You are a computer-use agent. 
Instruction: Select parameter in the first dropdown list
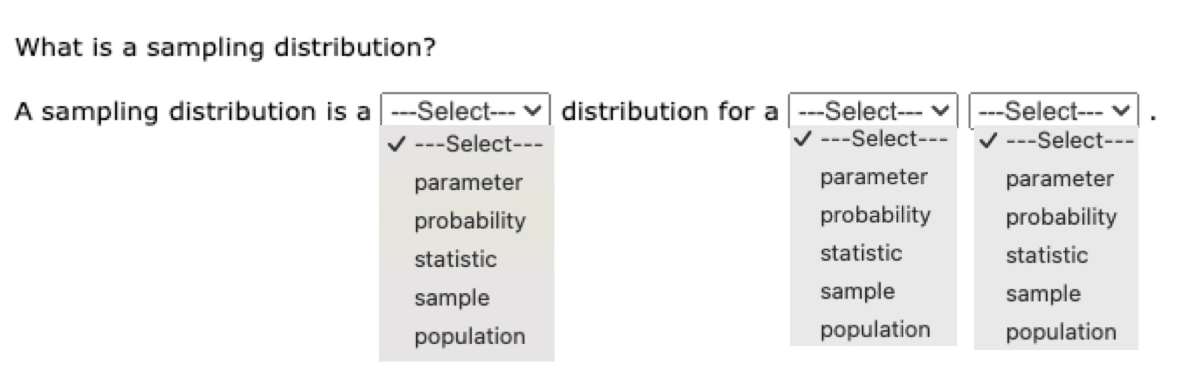(468, 182)
